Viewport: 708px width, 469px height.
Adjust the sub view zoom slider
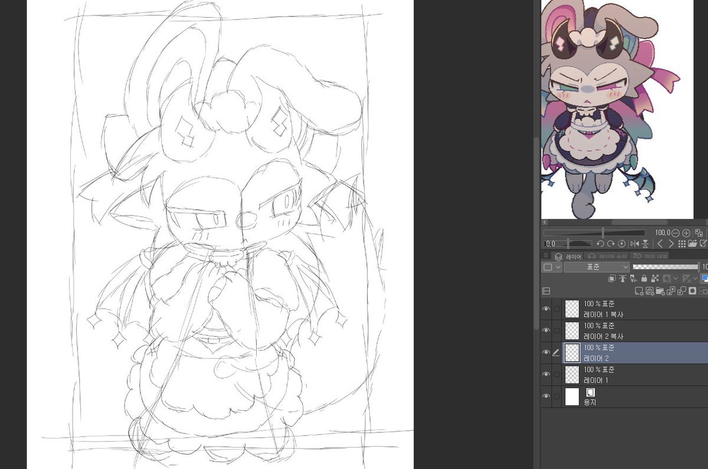pyautogui.click(x=594, y=233)
